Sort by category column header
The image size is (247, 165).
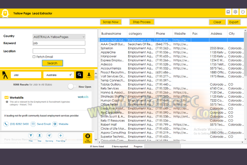(141, 33)
